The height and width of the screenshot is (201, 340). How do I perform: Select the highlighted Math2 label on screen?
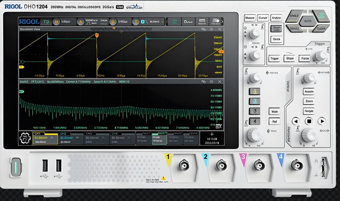[x=162, y=133]
